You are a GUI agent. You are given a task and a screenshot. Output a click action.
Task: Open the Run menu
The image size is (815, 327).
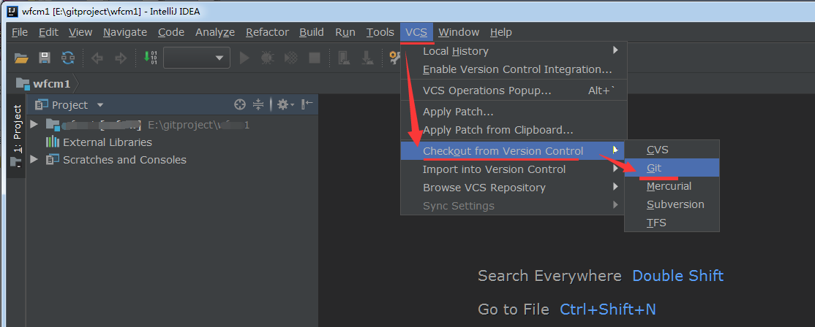345,32
